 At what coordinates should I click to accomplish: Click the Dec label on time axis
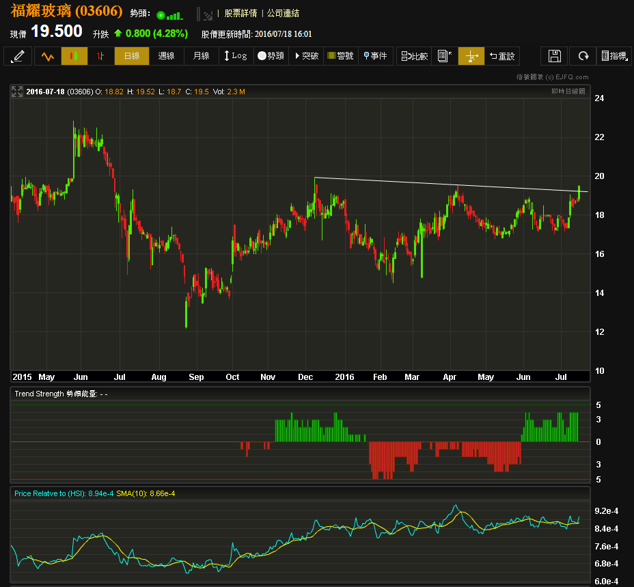[305, 377]
